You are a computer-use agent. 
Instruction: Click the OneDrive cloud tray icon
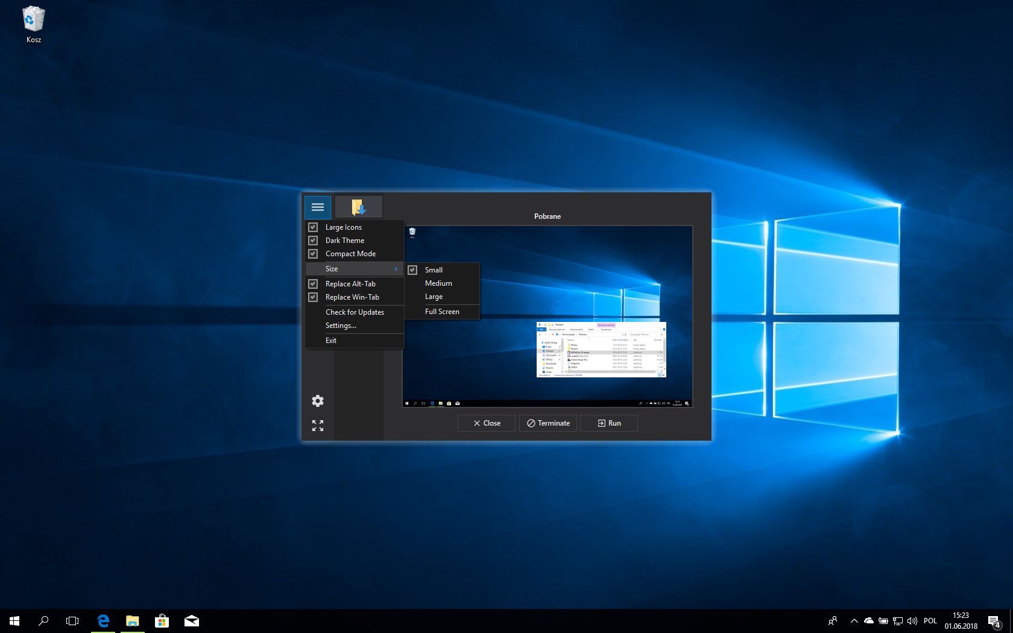coord(869,621)
